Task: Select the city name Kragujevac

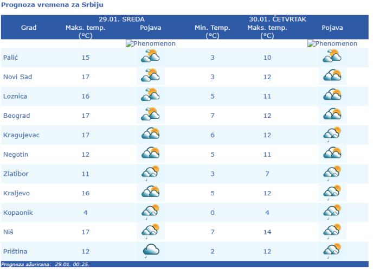Action: click(21, 135)
